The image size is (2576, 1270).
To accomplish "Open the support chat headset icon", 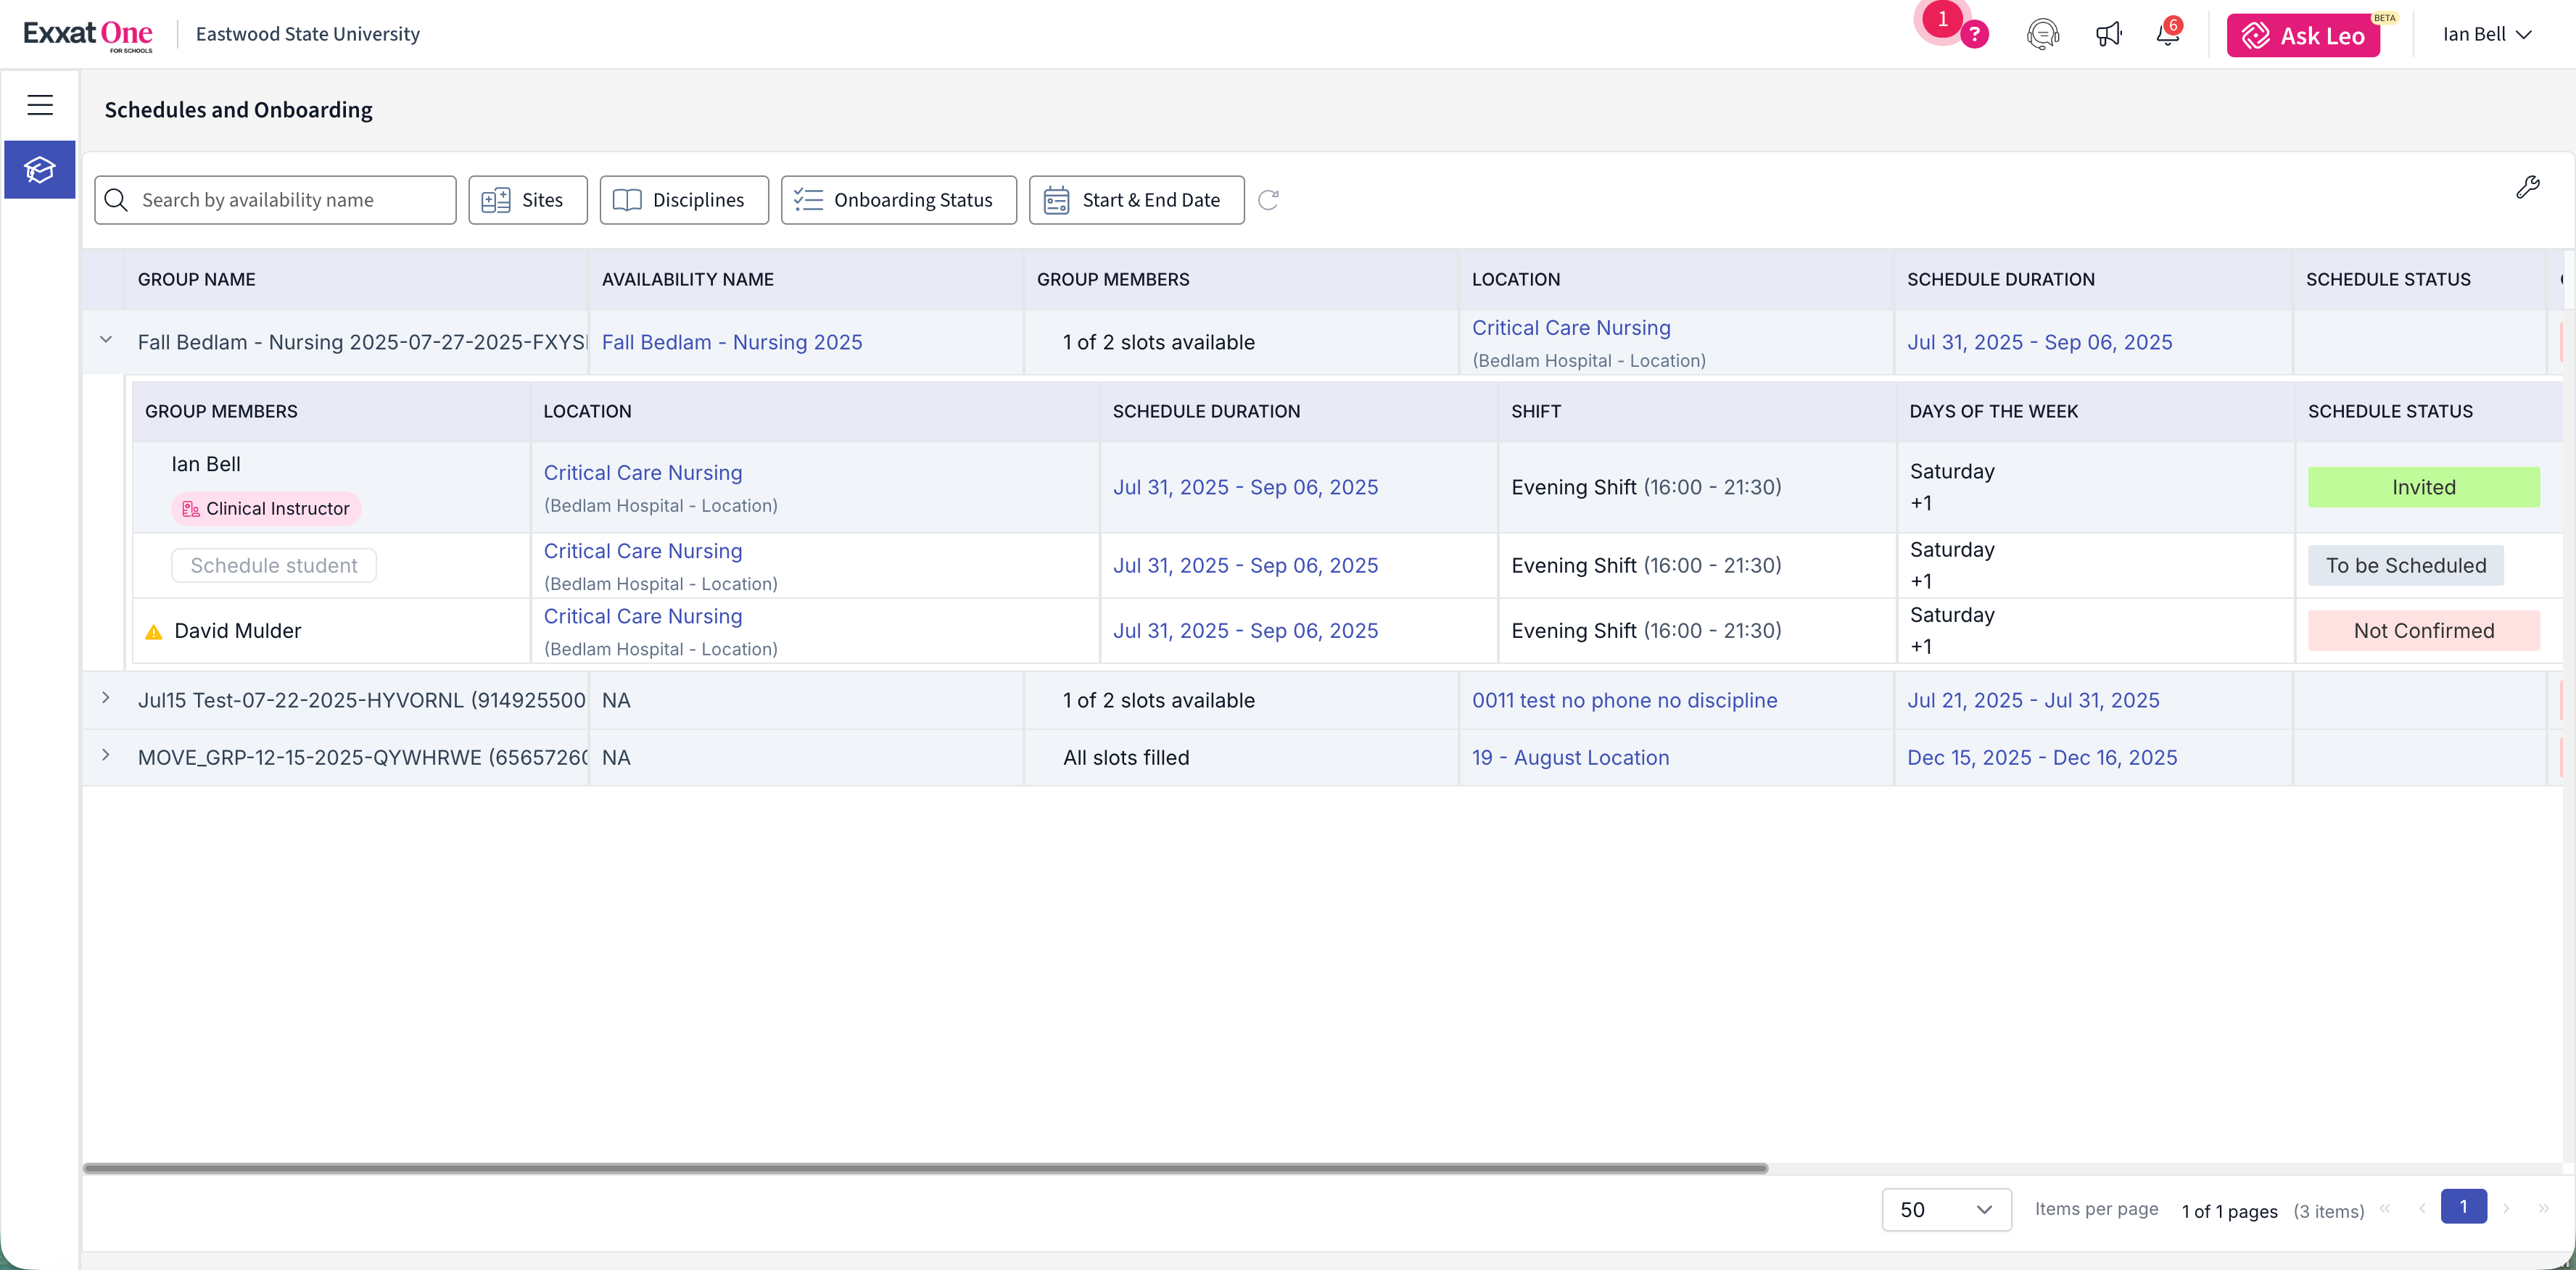I will click(x=2042, y=35).
